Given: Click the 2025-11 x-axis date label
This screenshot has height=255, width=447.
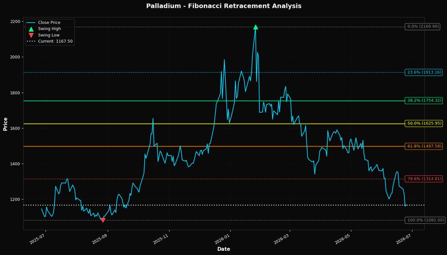Looking at the screenshot, I should [161, 239].
